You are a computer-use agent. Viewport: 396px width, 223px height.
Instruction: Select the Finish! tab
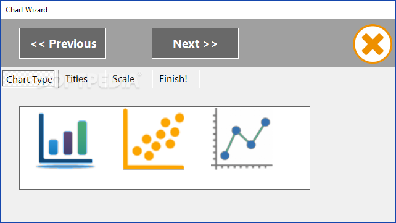[x=173, y=79]
